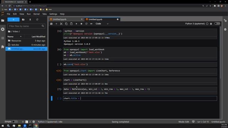
Task: Toggle Simple interface mode switch
Action: pyautogui.click(x=15, y=122)
